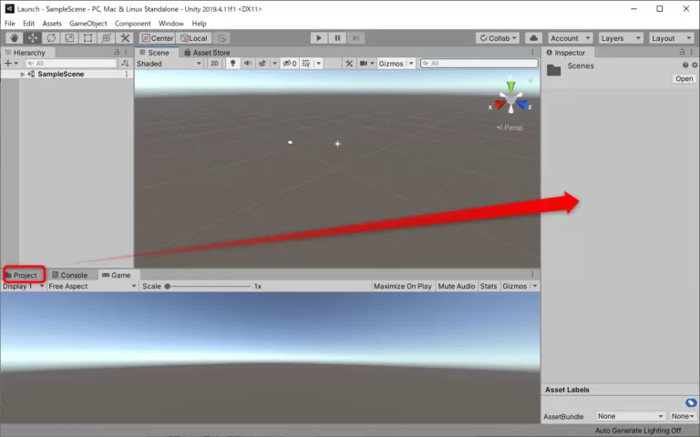This screenshot has height=437, width=700.
Task: Open grid settings dropdown arrow
Action: (318, 64)
